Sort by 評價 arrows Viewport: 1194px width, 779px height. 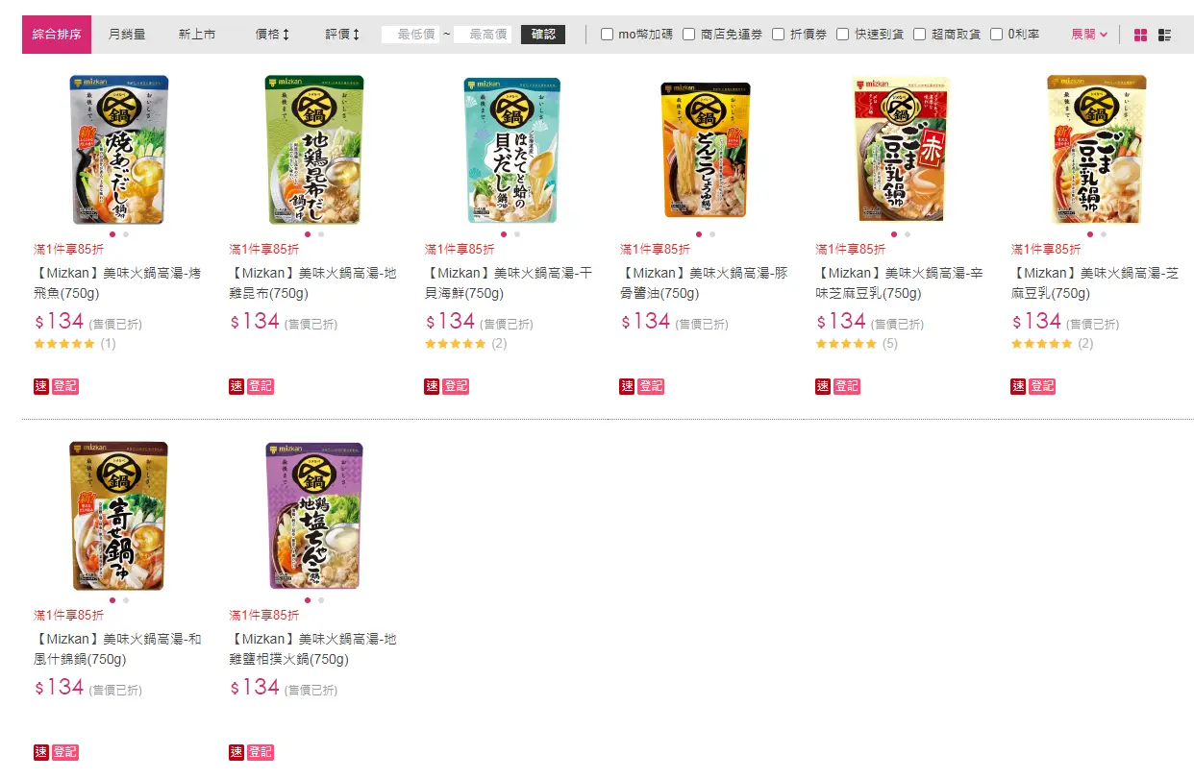pos(342,35)
